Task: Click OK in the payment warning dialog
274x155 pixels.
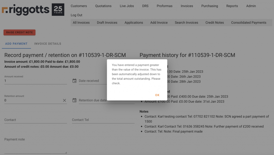Action: point(157,95)
